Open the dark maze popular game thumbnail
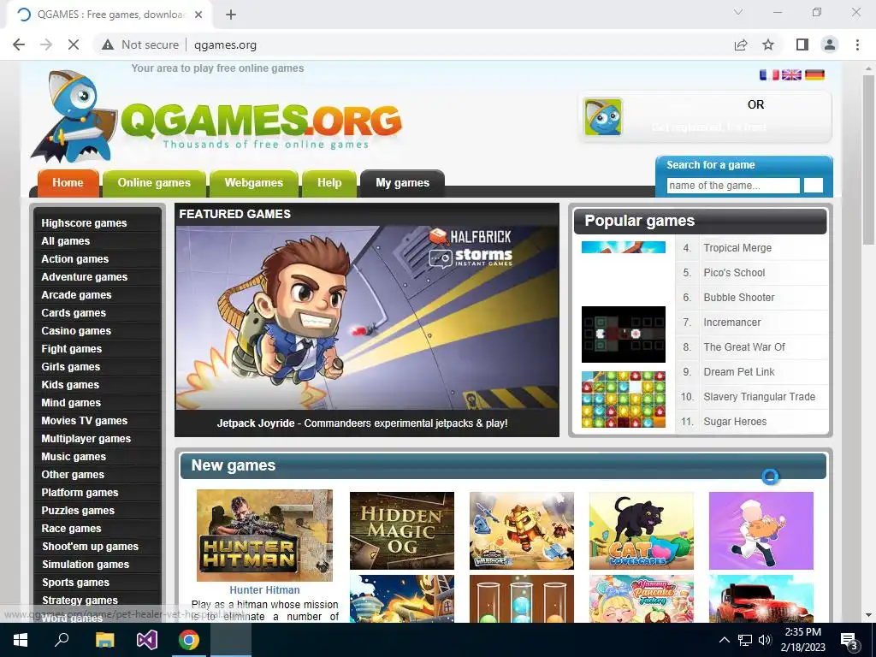Viewport: 876px width, 657px height. [x=624, y=334]
